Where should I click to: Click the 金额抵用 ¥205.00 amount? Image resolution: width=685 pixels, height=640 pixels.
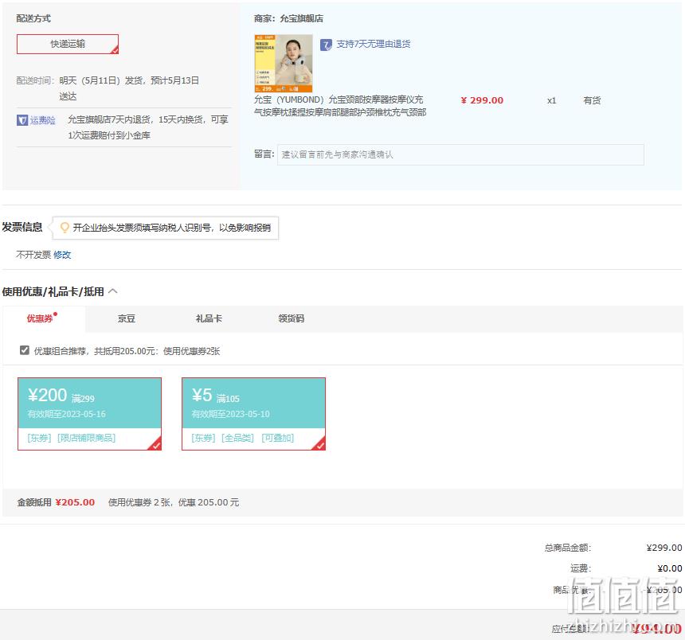tap(75, 502)
